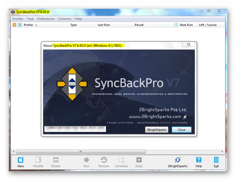Click the blurred license field in About dialog
This screenshot has height=180, width=236.
coord(75,129)
